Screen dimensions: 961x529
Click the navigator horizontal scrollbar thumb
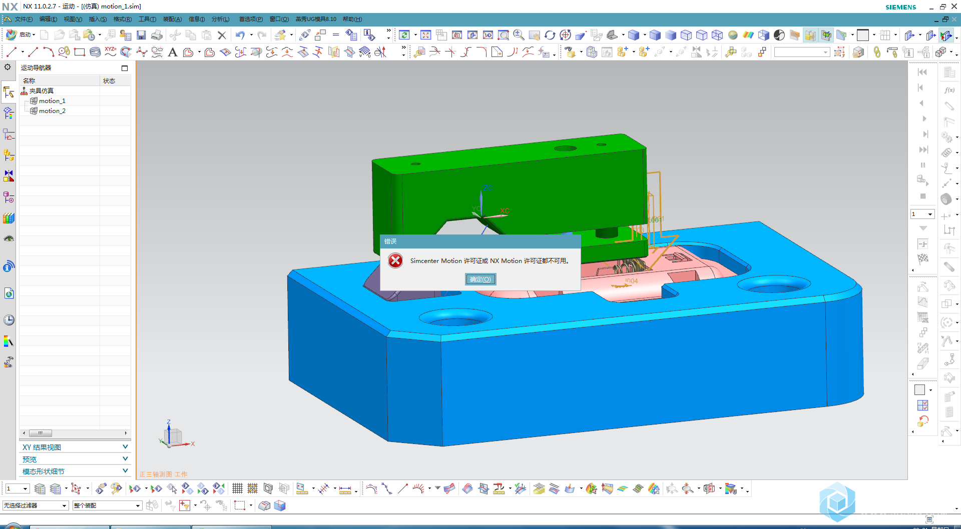[41, 433]
